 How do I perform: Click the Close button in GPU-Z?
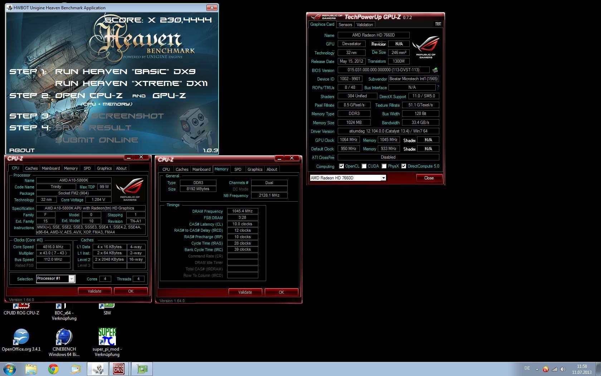pos(429,178)
